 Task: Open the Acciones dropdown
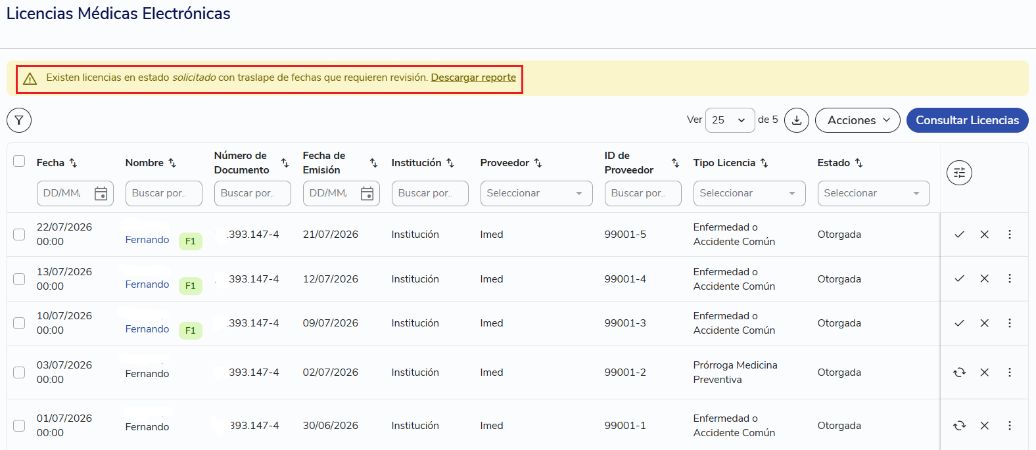(x=857, y=120)
